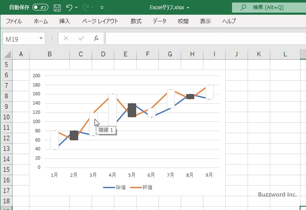Switch to the 表示 tab

click(205, 21)
